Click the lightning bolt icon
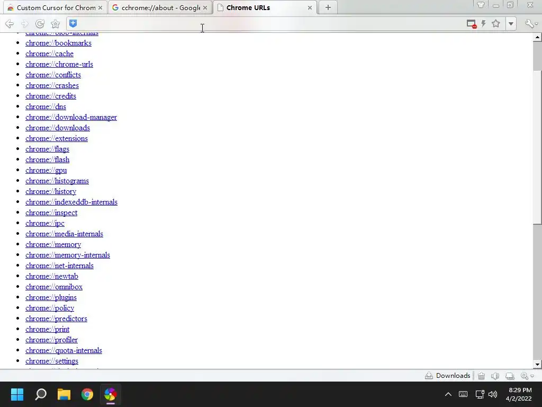The width and height of the screenshot is (542, 407). click(x=484, y=23)
